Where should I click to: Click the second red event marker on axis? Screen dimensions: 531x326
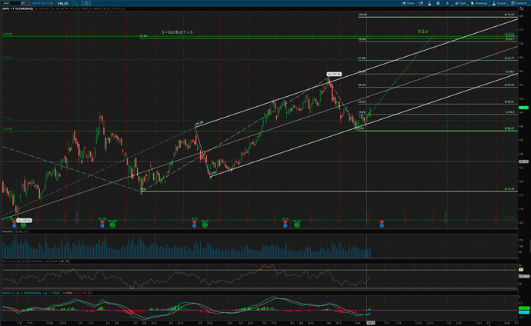[102, 222]
